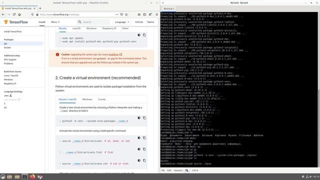Image resolution: width=320 pixels, height=180 pixels.
Task: Copy the activate.fish command
Action: (144, 149)
